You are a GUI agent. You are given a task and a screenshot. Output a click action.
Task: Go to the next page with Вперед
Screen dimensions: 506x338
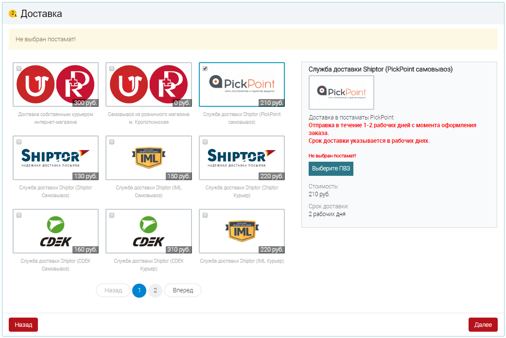(x=183, y=290)
